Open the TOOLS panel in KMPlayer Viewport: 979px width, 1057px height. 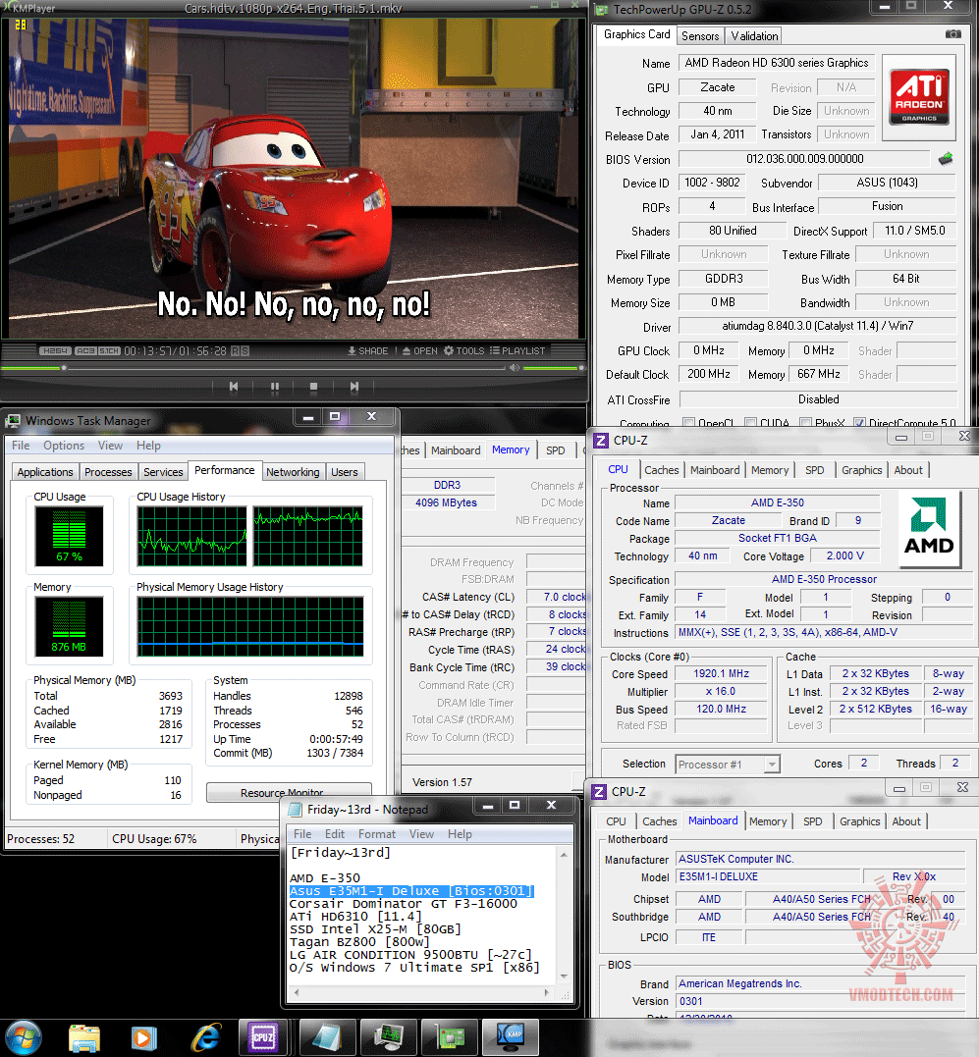[x=463, y=351]
